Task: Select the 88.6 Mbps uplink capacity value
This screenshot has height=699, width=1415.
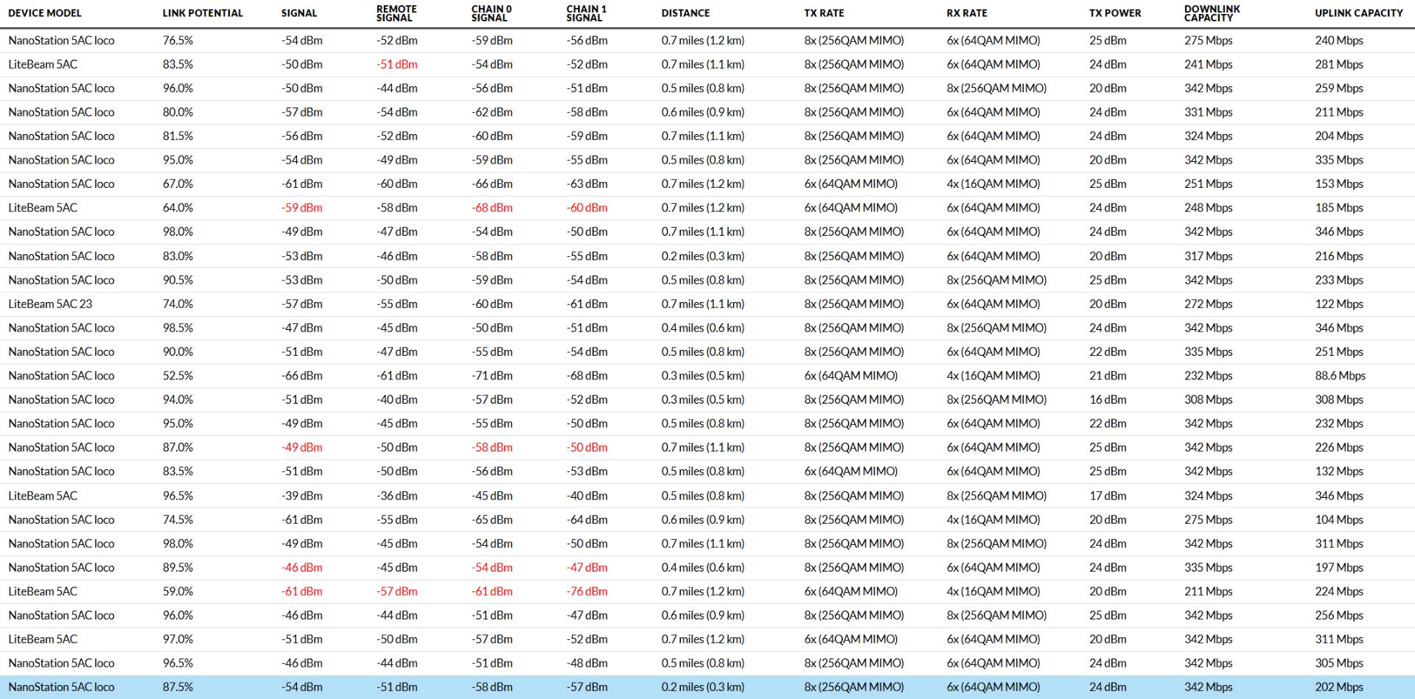Action: pos(1341,376)
